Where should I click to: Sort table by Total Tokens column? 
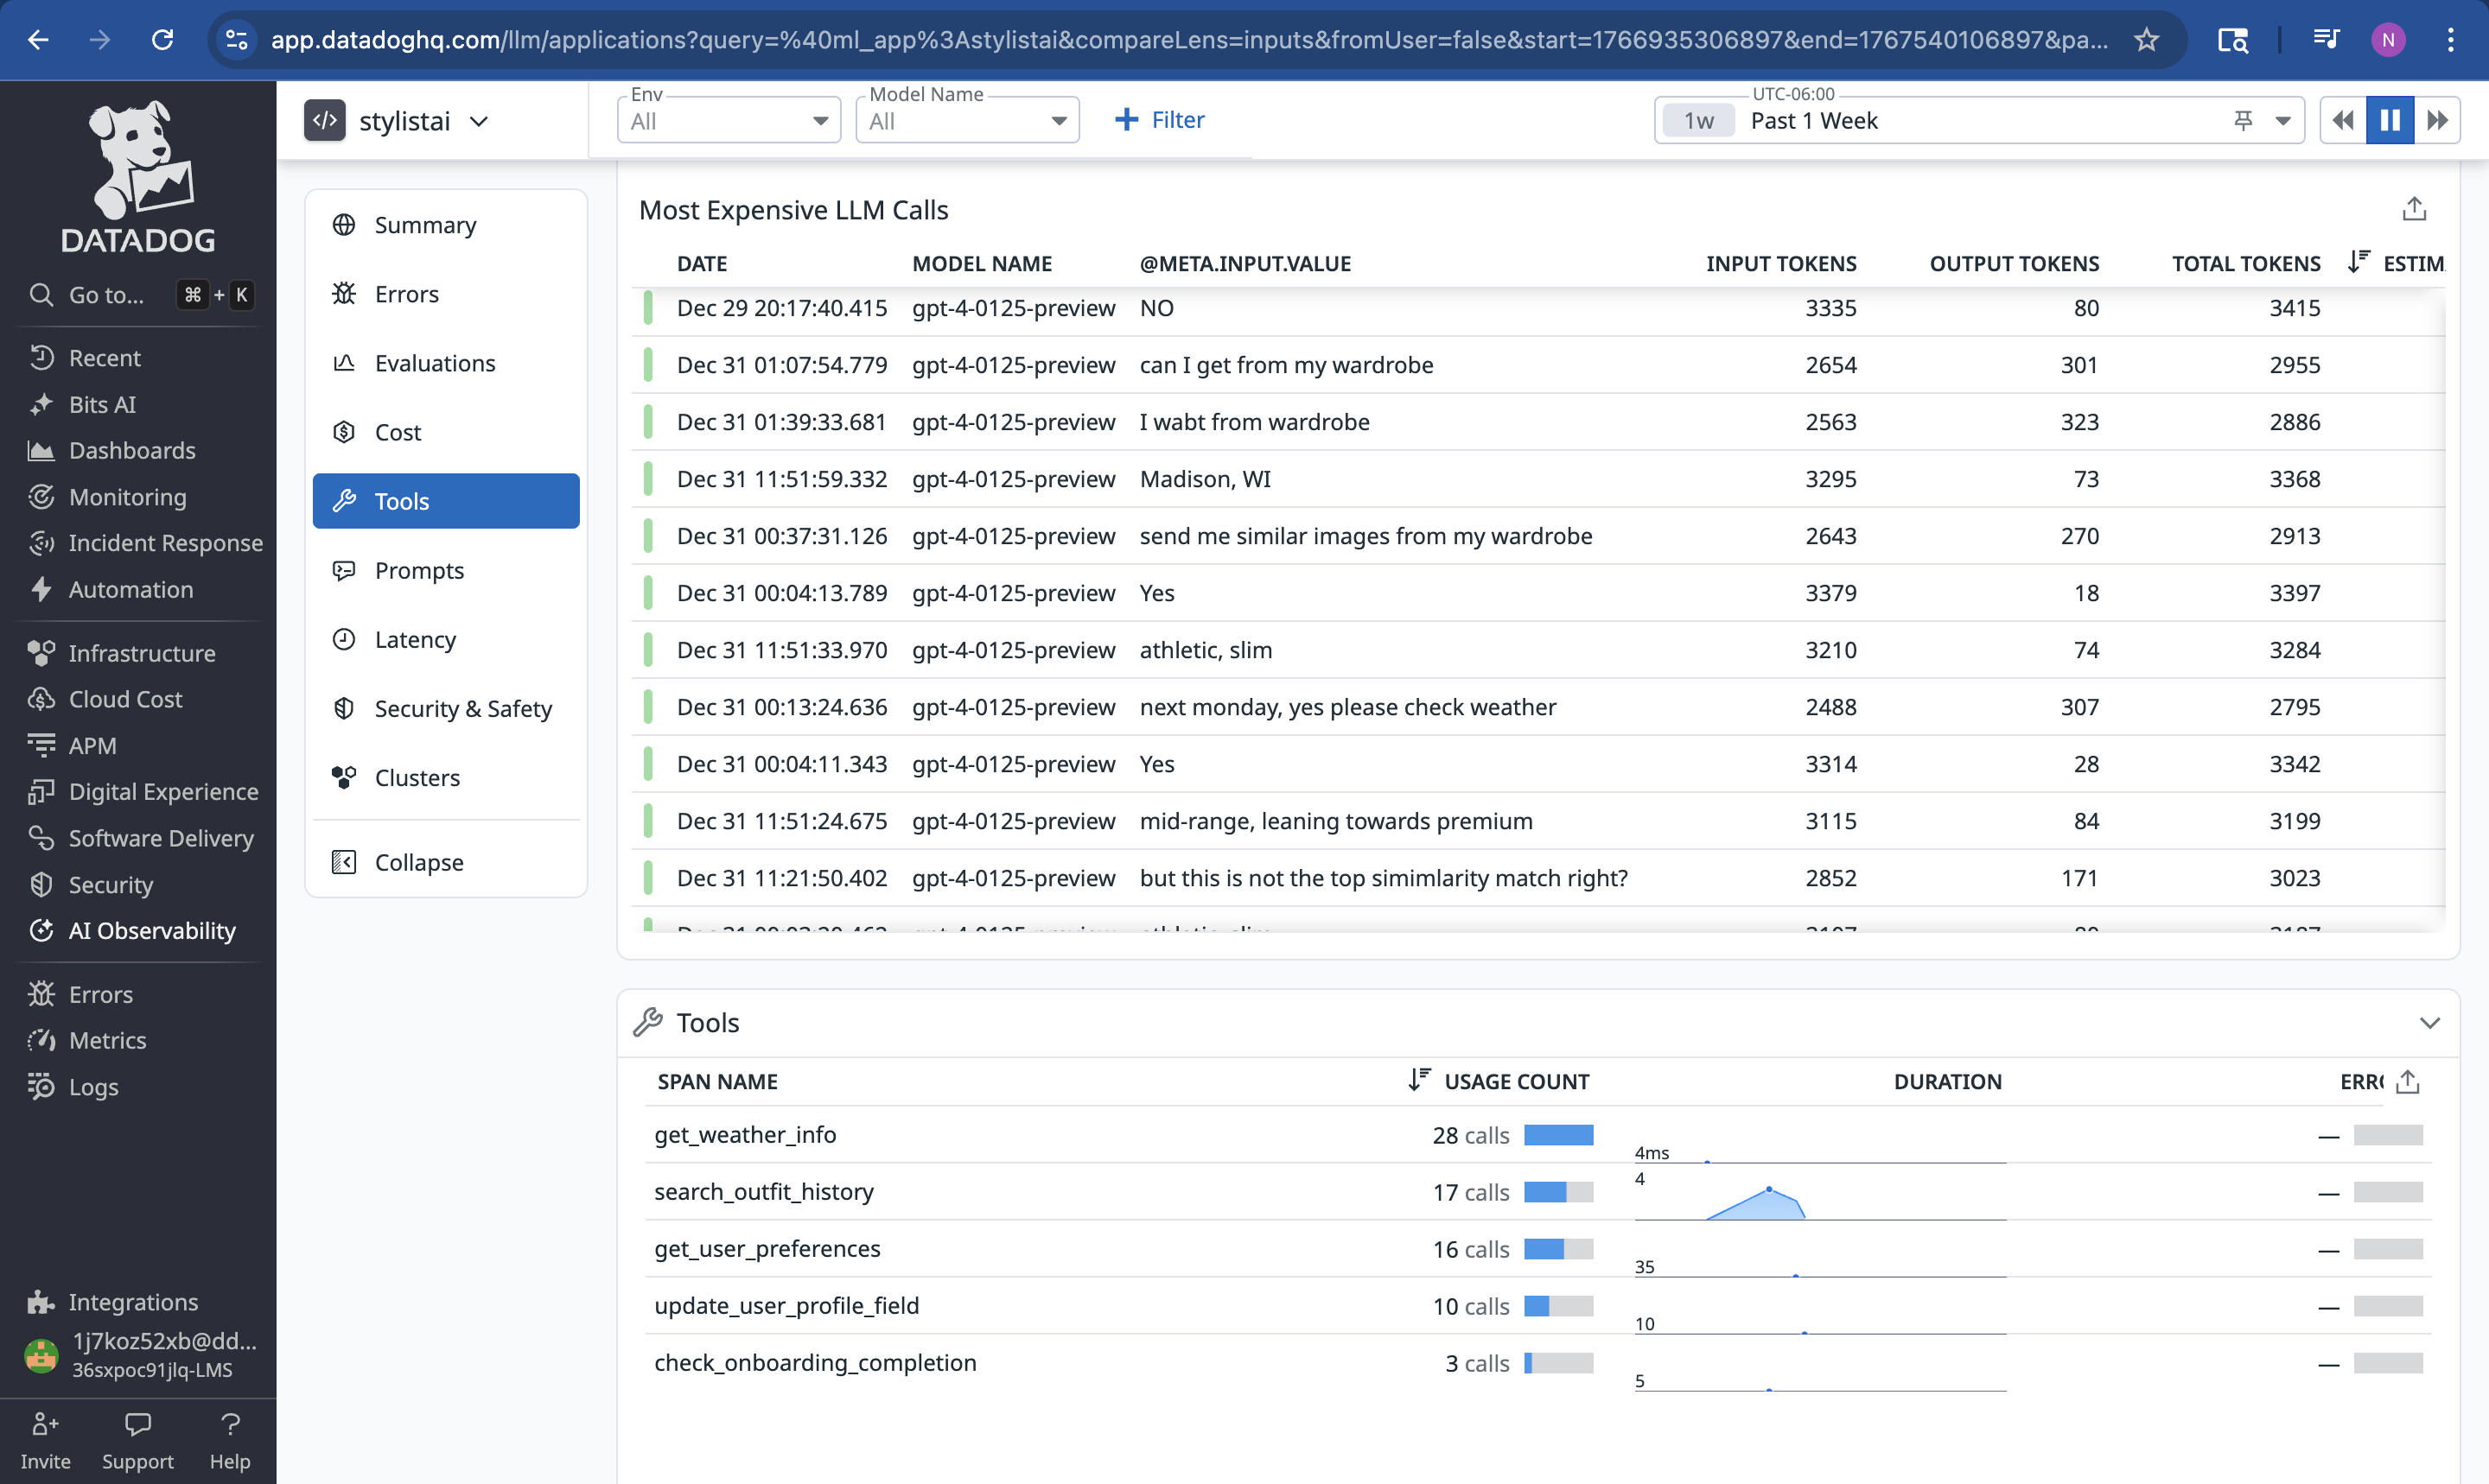click(x=2245, y=264)
